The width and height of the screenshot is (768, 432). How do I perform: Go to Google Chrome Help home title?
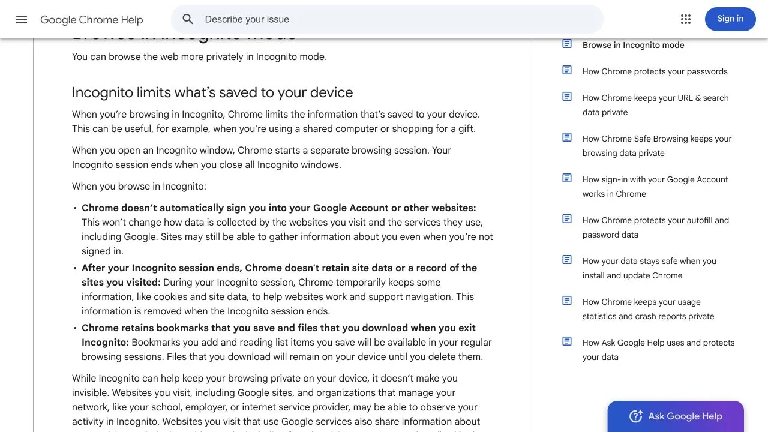[x=92, y=20]
